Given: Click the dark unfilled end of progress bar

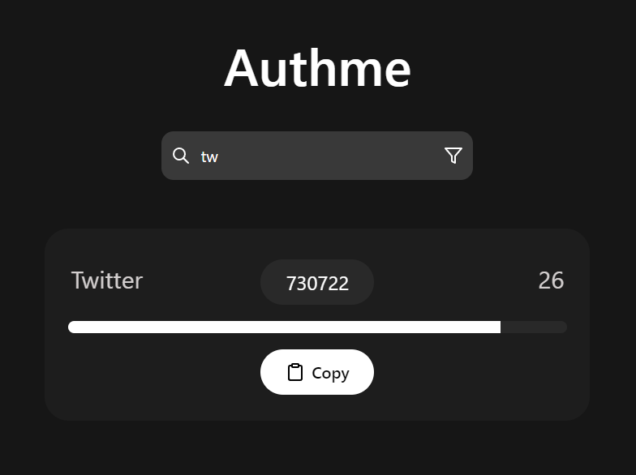Looking at the screenshot, I should point(534,327).
